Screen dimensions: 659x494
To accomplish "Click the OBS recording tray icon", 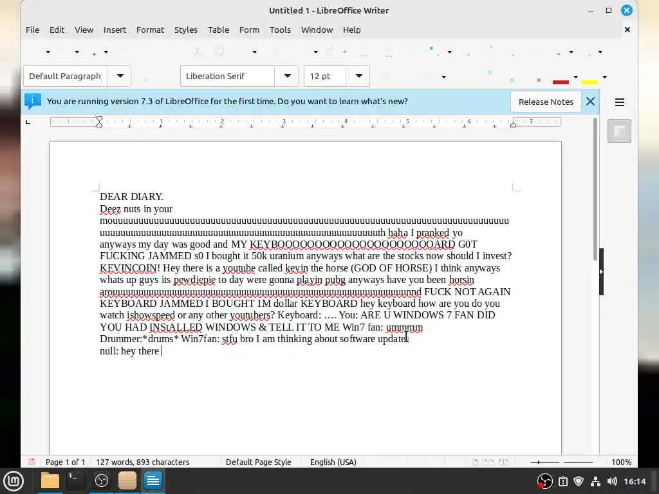I will click(544, 481).
